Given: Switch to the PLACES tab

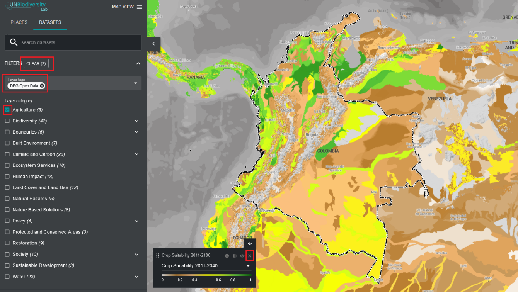Looking at the screenshot, I should coord(19,22).
